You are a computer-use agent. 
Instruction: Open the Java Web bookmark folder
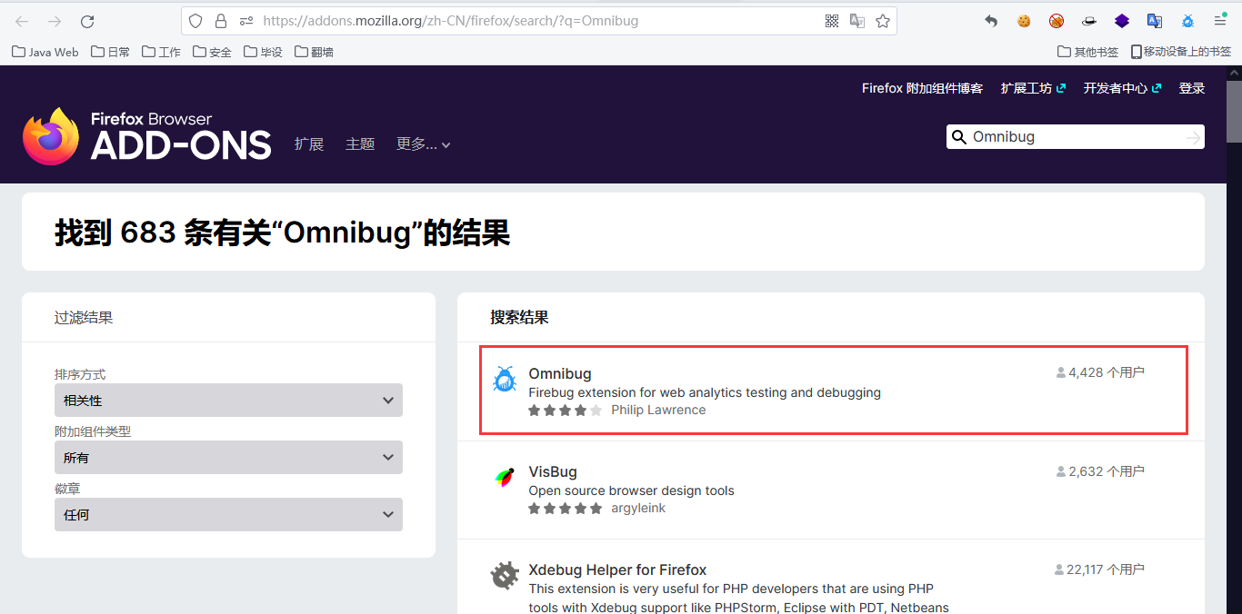[x=45, y=52]
